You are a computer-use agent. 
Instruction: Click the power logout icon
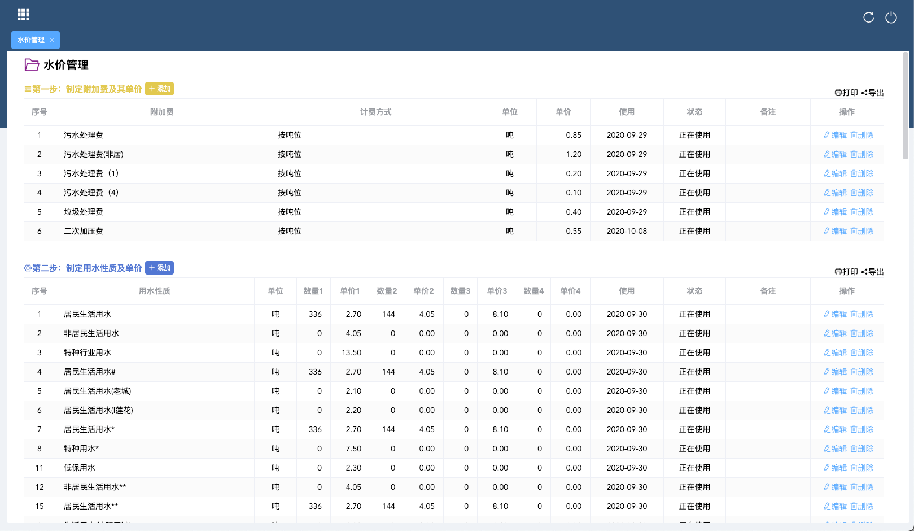coord(891,18)
